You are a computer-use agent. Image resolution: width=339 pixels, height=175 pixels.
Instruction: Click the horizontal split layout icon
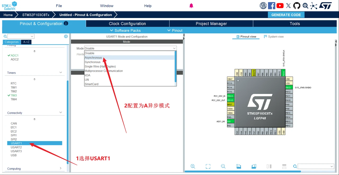click(284, 166)
